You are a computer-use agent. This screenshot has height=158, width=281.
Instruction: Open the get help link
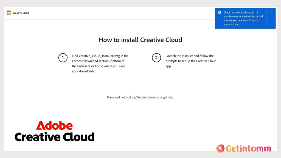tap(168, 97)
